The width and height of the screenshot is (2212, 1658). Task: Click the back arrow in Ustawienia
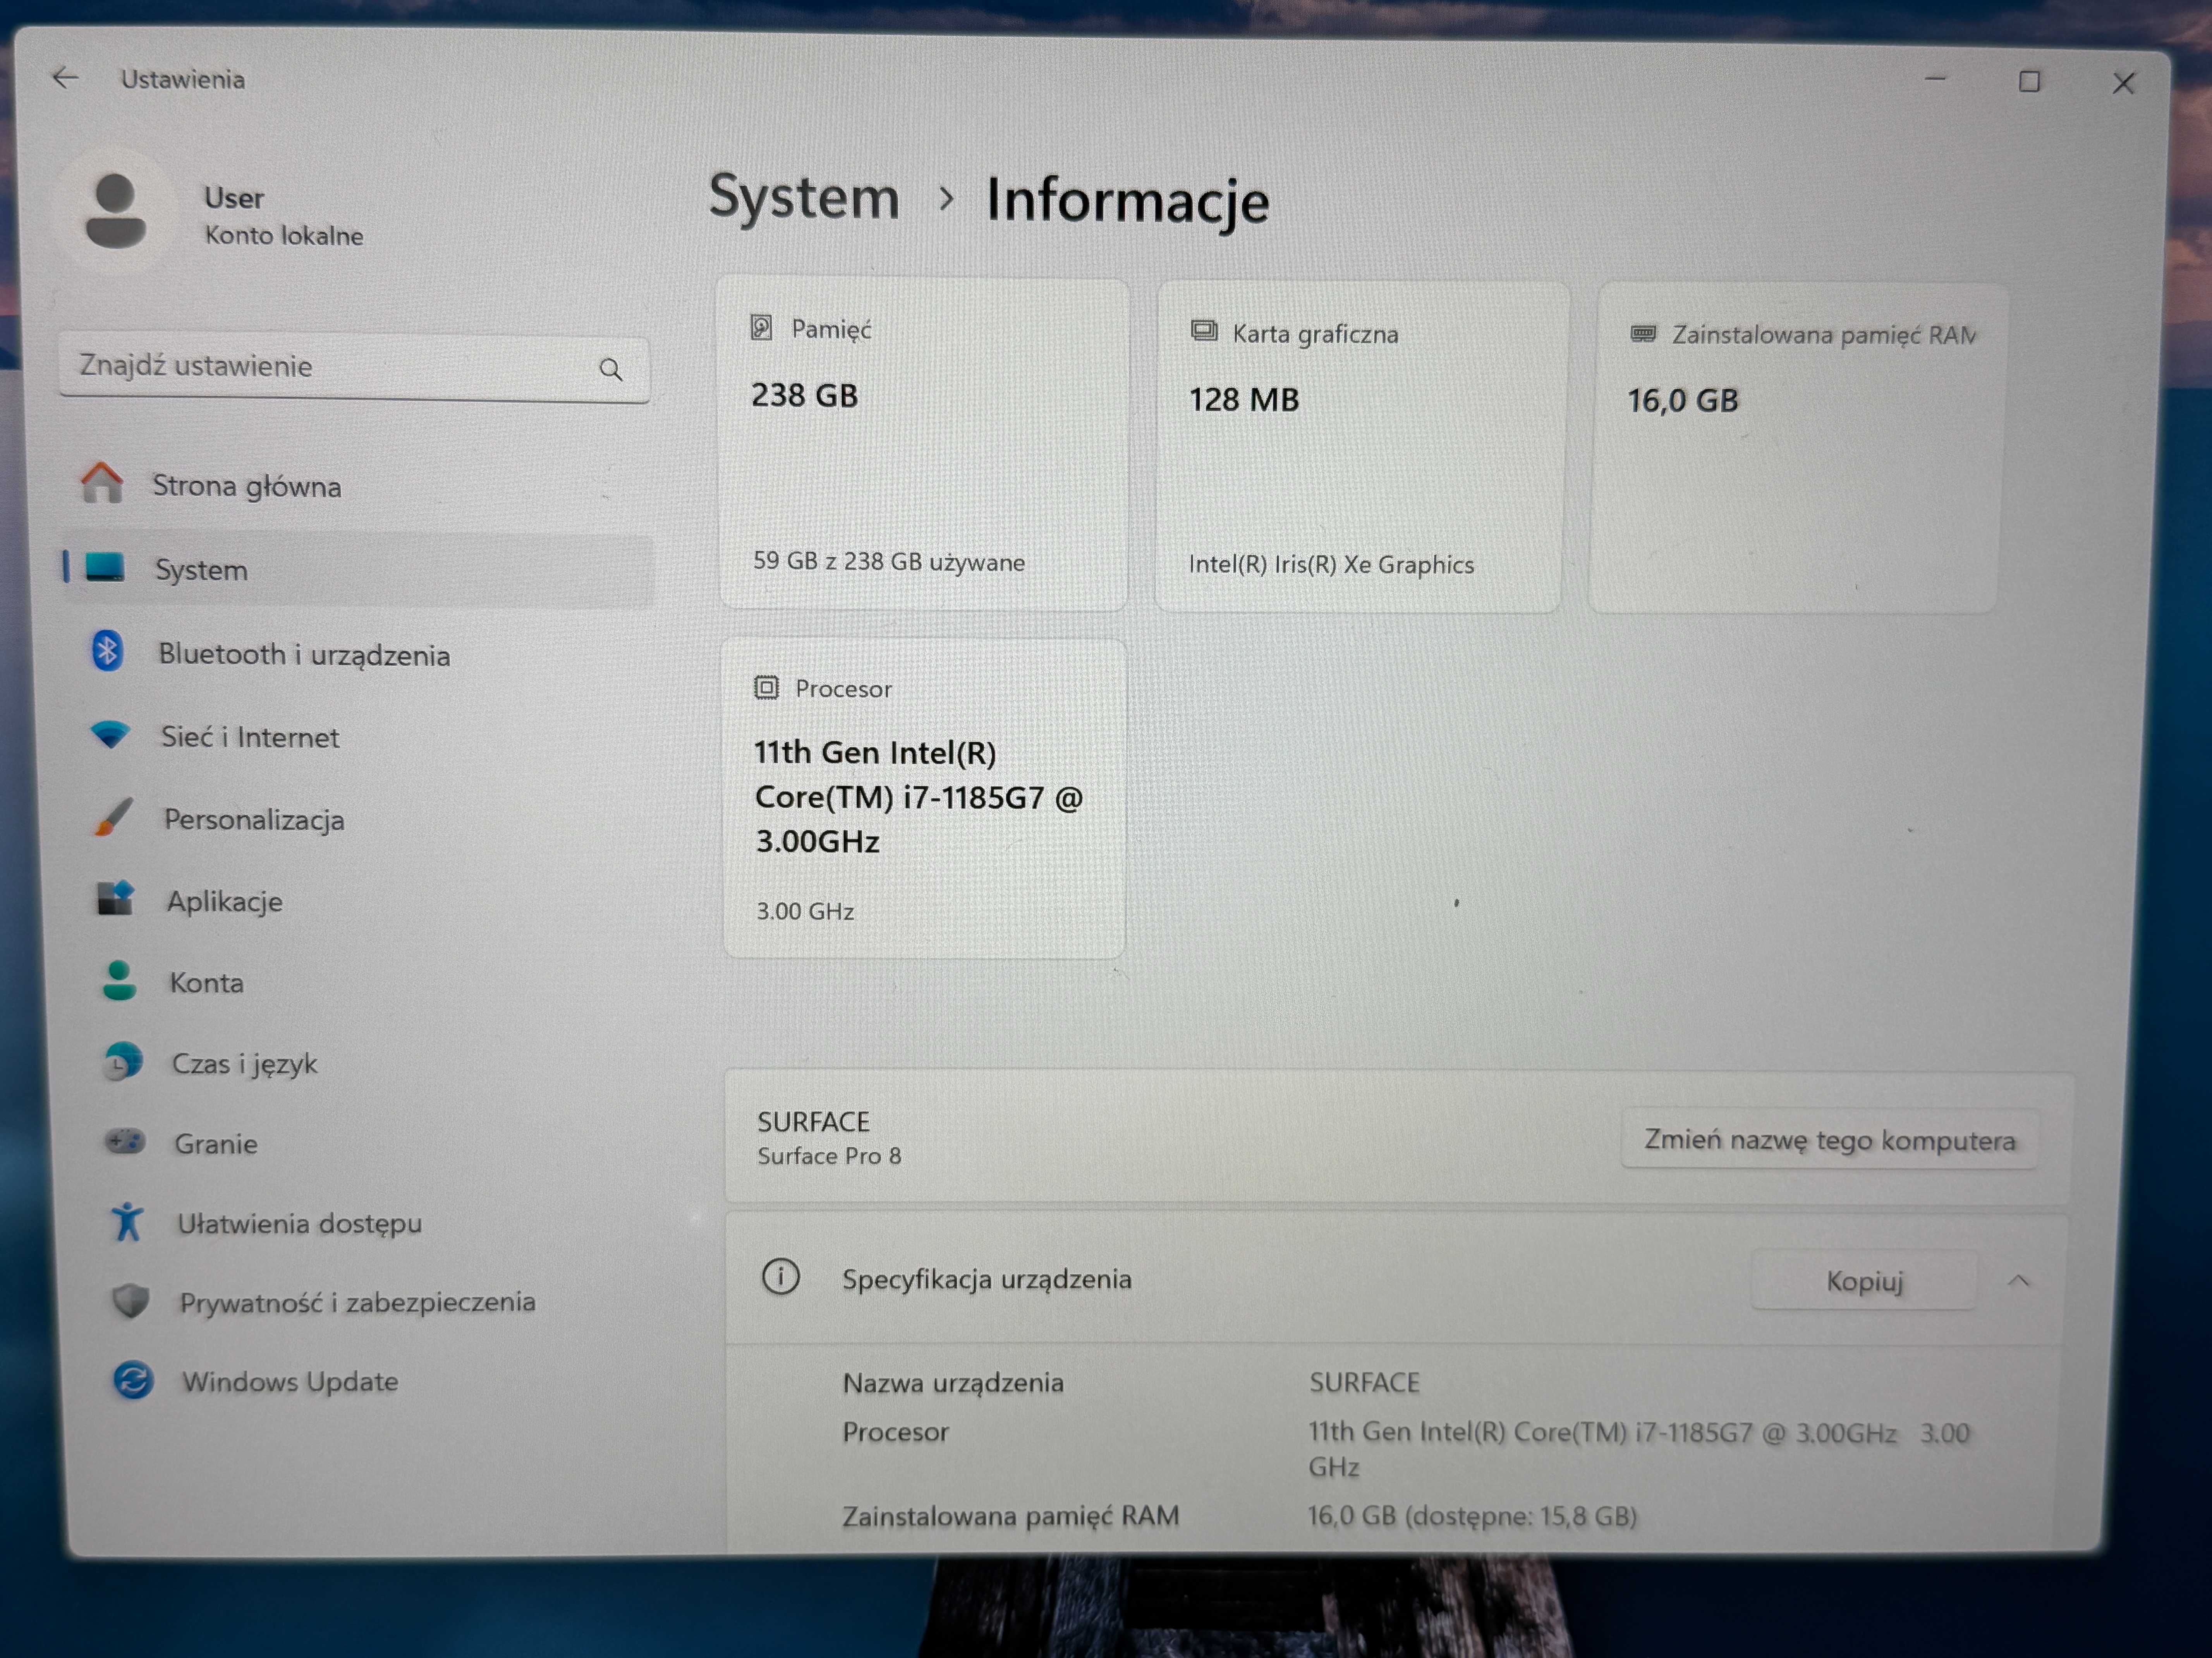click(x=65, y=78)
